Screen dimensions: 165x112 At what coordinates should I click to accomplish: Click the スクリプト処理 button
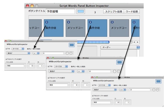pos(114,12)
